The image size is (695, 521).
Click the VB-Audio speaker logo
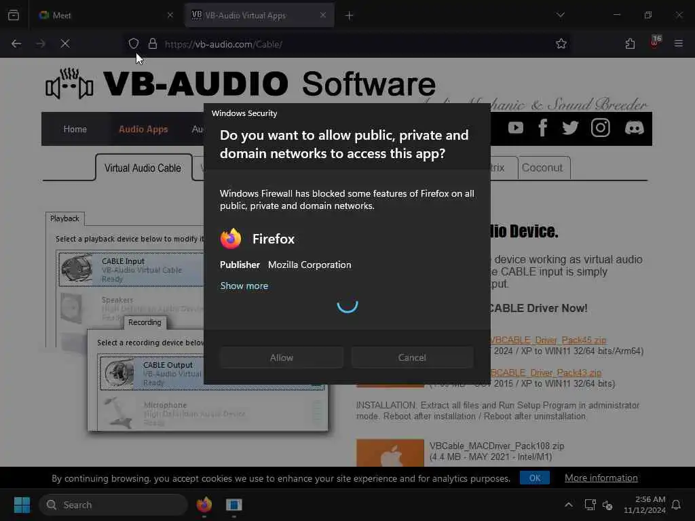point(69,83)
